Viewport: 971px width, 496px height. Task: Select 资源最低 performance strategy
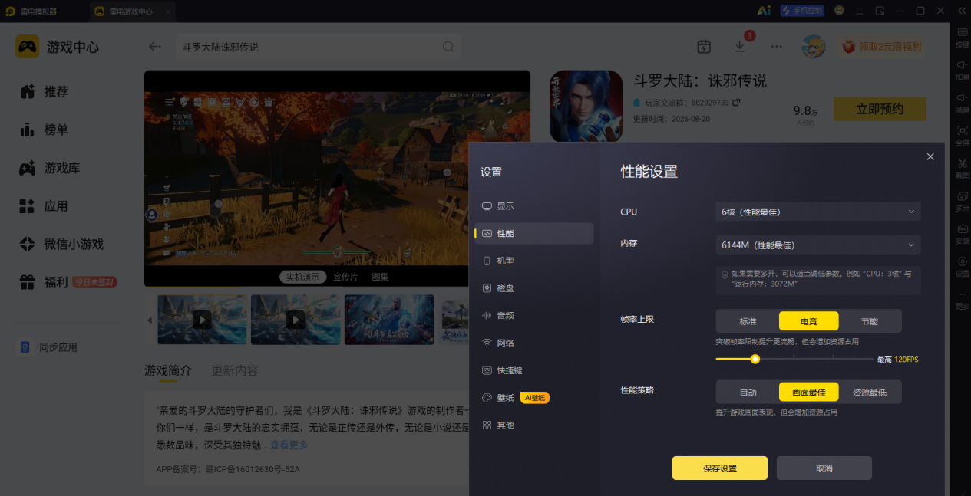click(x=870, y=393)
